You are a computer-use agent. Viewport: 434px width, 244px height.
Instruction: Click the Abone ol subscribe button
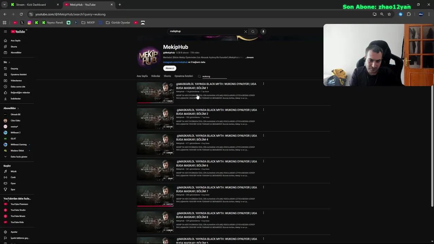170,68
